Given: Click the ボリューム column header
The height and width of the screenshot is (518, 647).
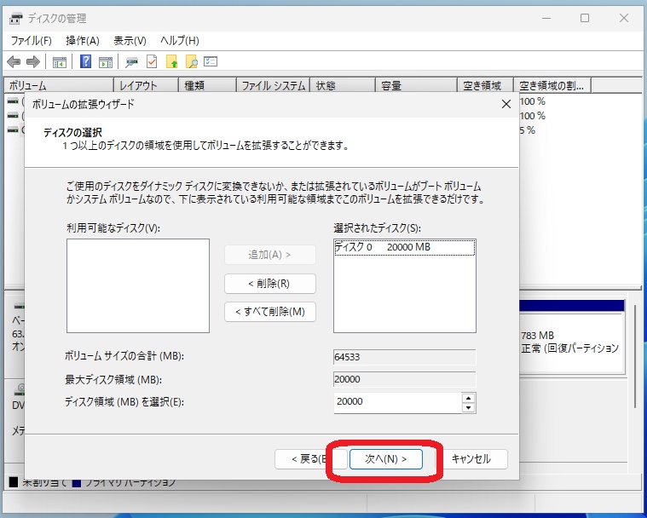Looking at the screenshot, I should point(59,86).
